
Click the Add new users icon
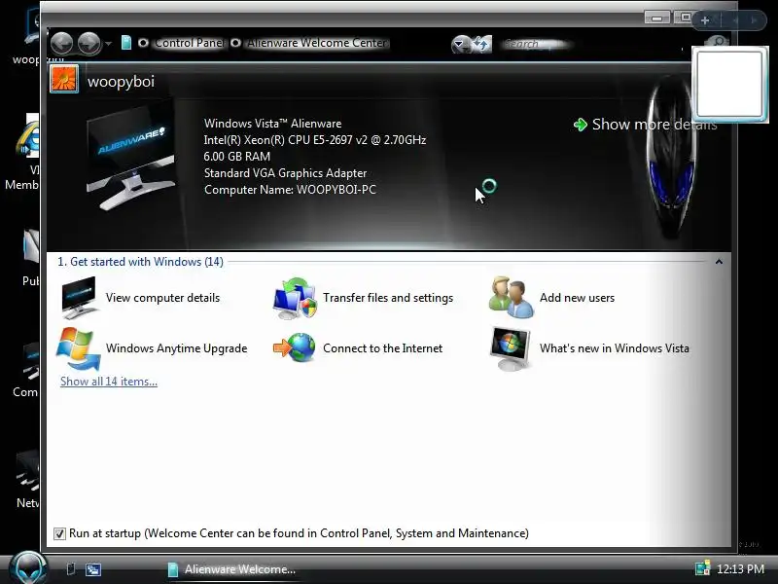click(512, 298)
